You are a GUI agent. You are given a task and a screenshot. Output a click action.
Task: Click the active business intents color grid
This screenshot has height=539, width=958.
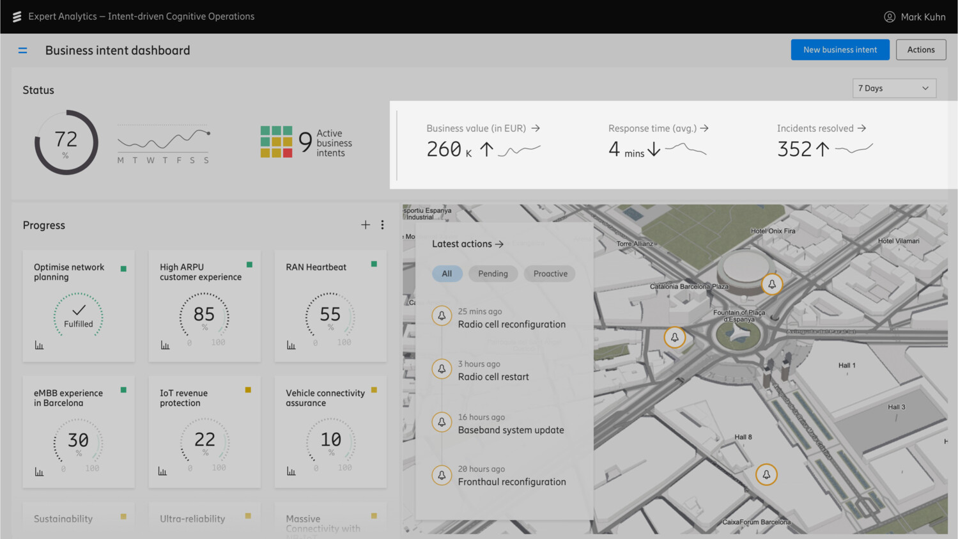point(276,142)
